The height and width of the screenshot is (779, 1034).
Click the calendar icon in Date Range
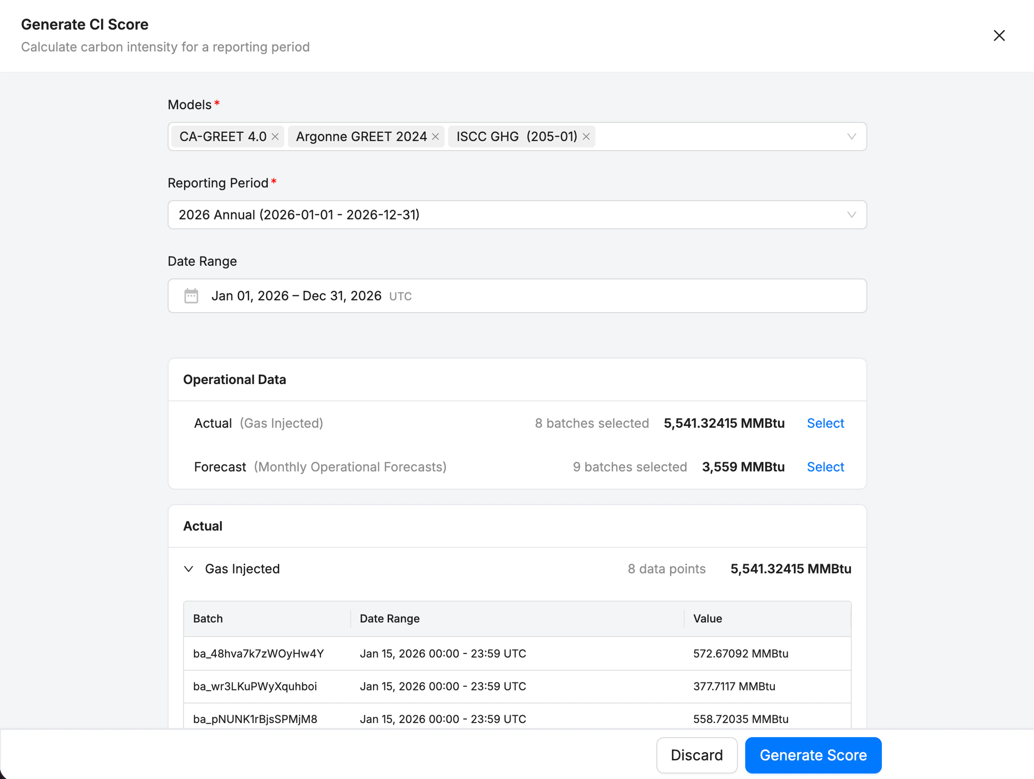[191, 296]
